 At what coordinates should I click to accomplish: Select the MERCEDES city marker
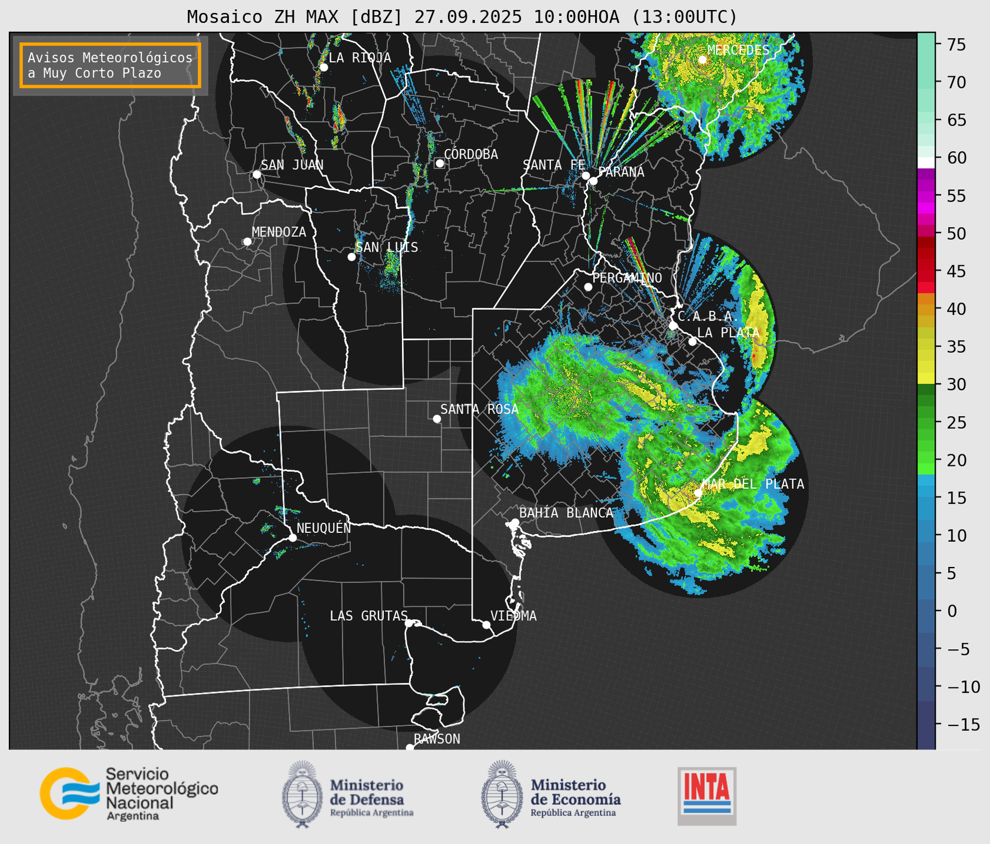pyautogui.click(x=702, y=59)
